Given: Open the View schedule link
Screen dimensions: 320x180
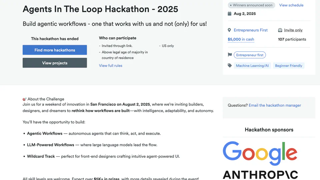Looking at the screenshot, I should pos(291,5).
